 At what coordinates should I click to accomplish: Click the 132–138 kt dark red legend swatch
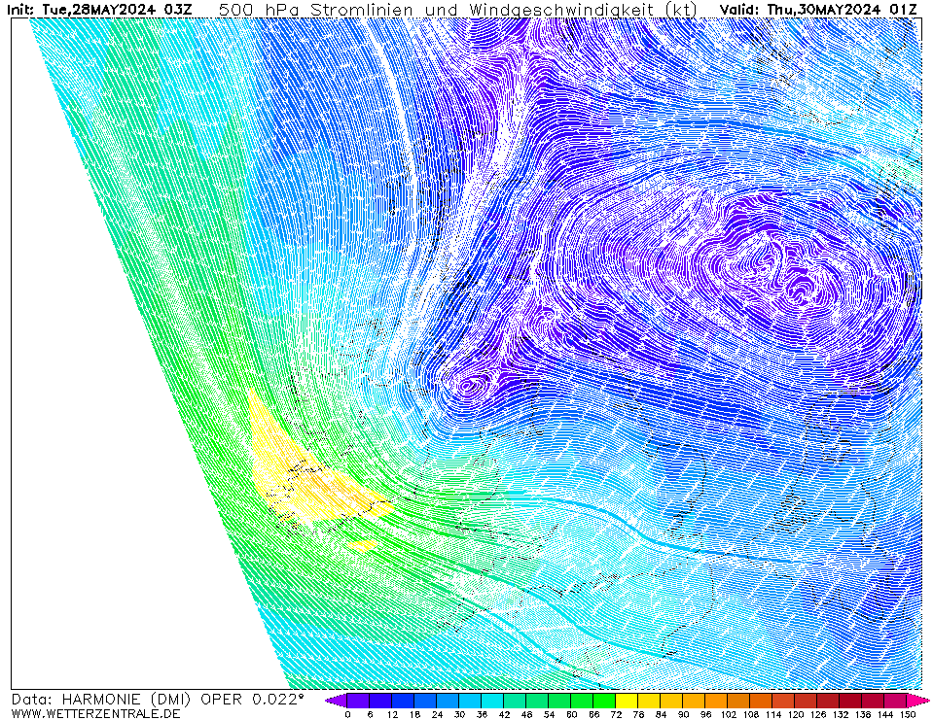(x=851, y=701)
